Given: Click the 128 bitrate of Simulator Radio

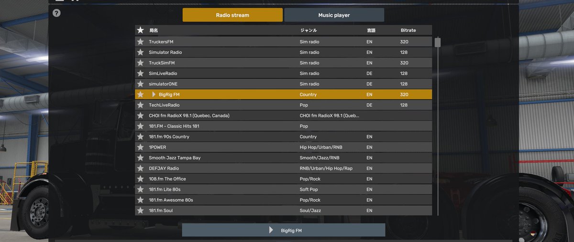Looking at the screenshot, I should pos(404,52).
